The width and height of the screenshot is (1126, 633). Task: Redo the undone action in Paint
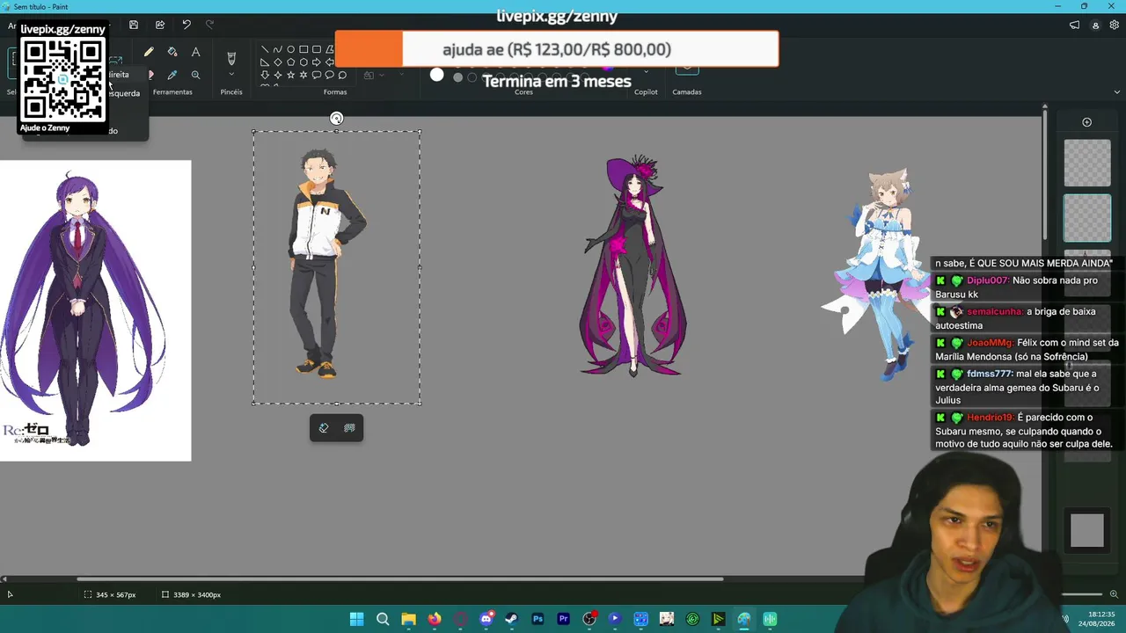[209, 25]
